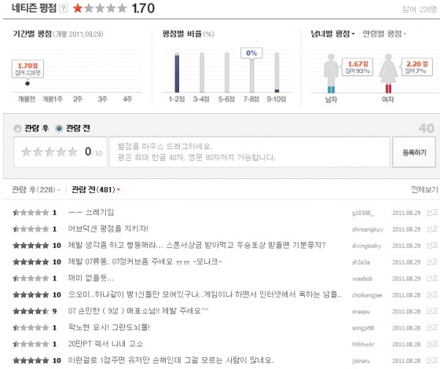Open the 관람 전(481) review tab
The width and height of the screenshot is (440, 369).
(96, 190)
